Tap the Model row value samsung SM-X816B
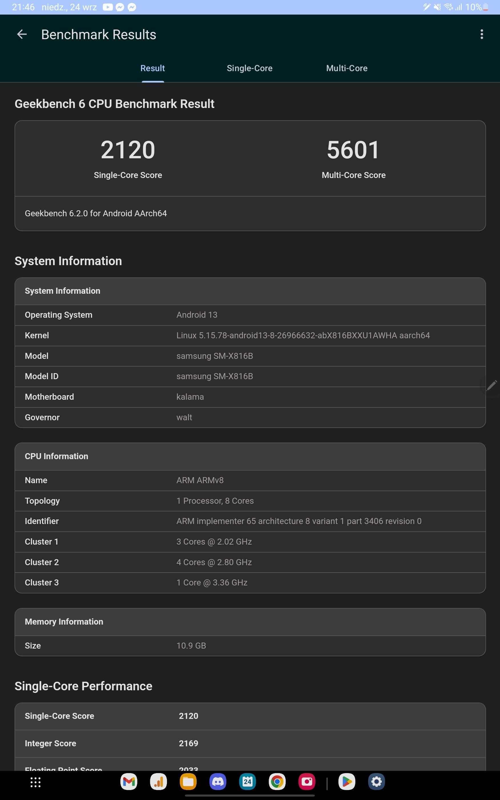This screenshot has height=800, width=500. click(x=215, y=356)
